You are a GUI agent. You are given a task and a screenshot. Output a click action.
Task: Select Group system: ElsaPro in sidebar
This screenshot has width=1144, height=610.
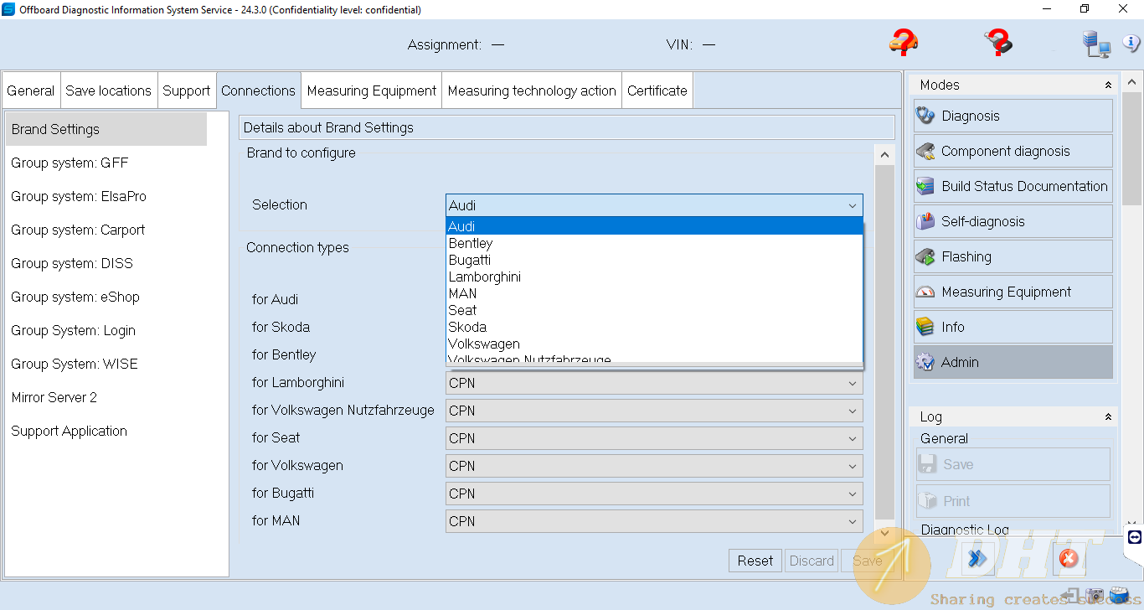tap(79, 196)
